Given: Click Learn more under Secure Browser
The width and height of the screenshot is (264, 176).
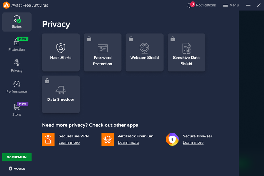Looking at the screenshot, I should tap(193, 143).
